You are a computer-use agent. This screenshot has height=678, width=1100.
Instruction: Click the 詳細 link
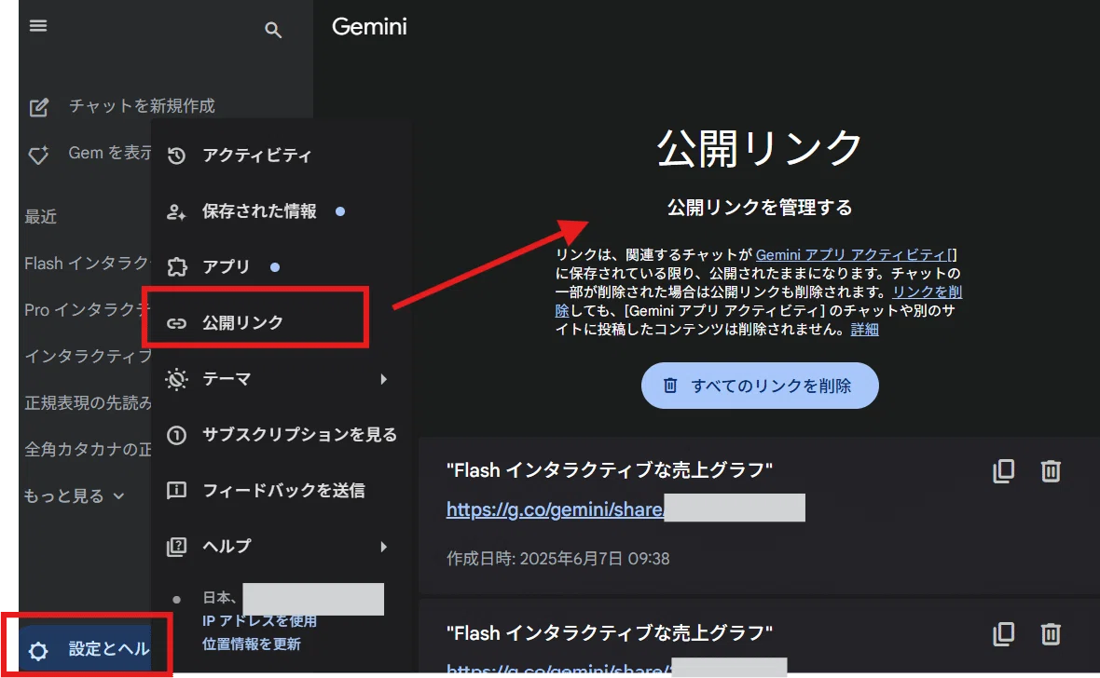(x=864, y=330)
